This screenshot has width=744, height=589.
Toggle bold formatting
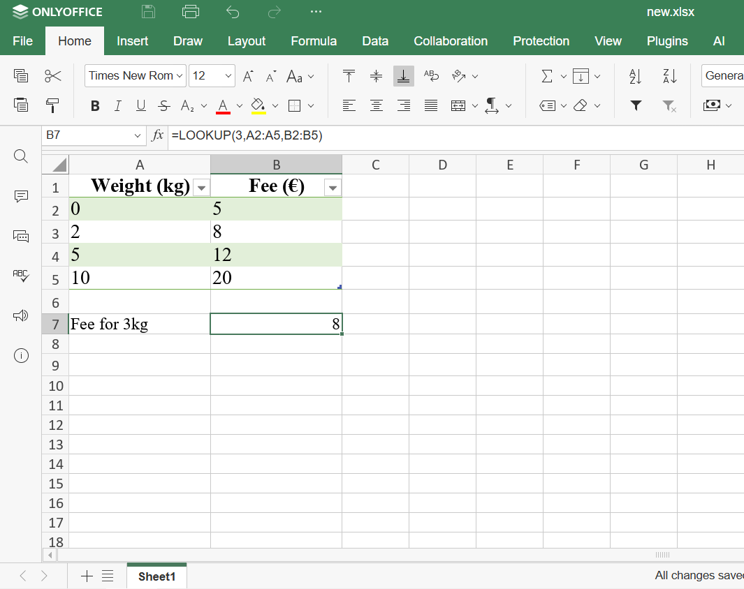click(95, 105)
